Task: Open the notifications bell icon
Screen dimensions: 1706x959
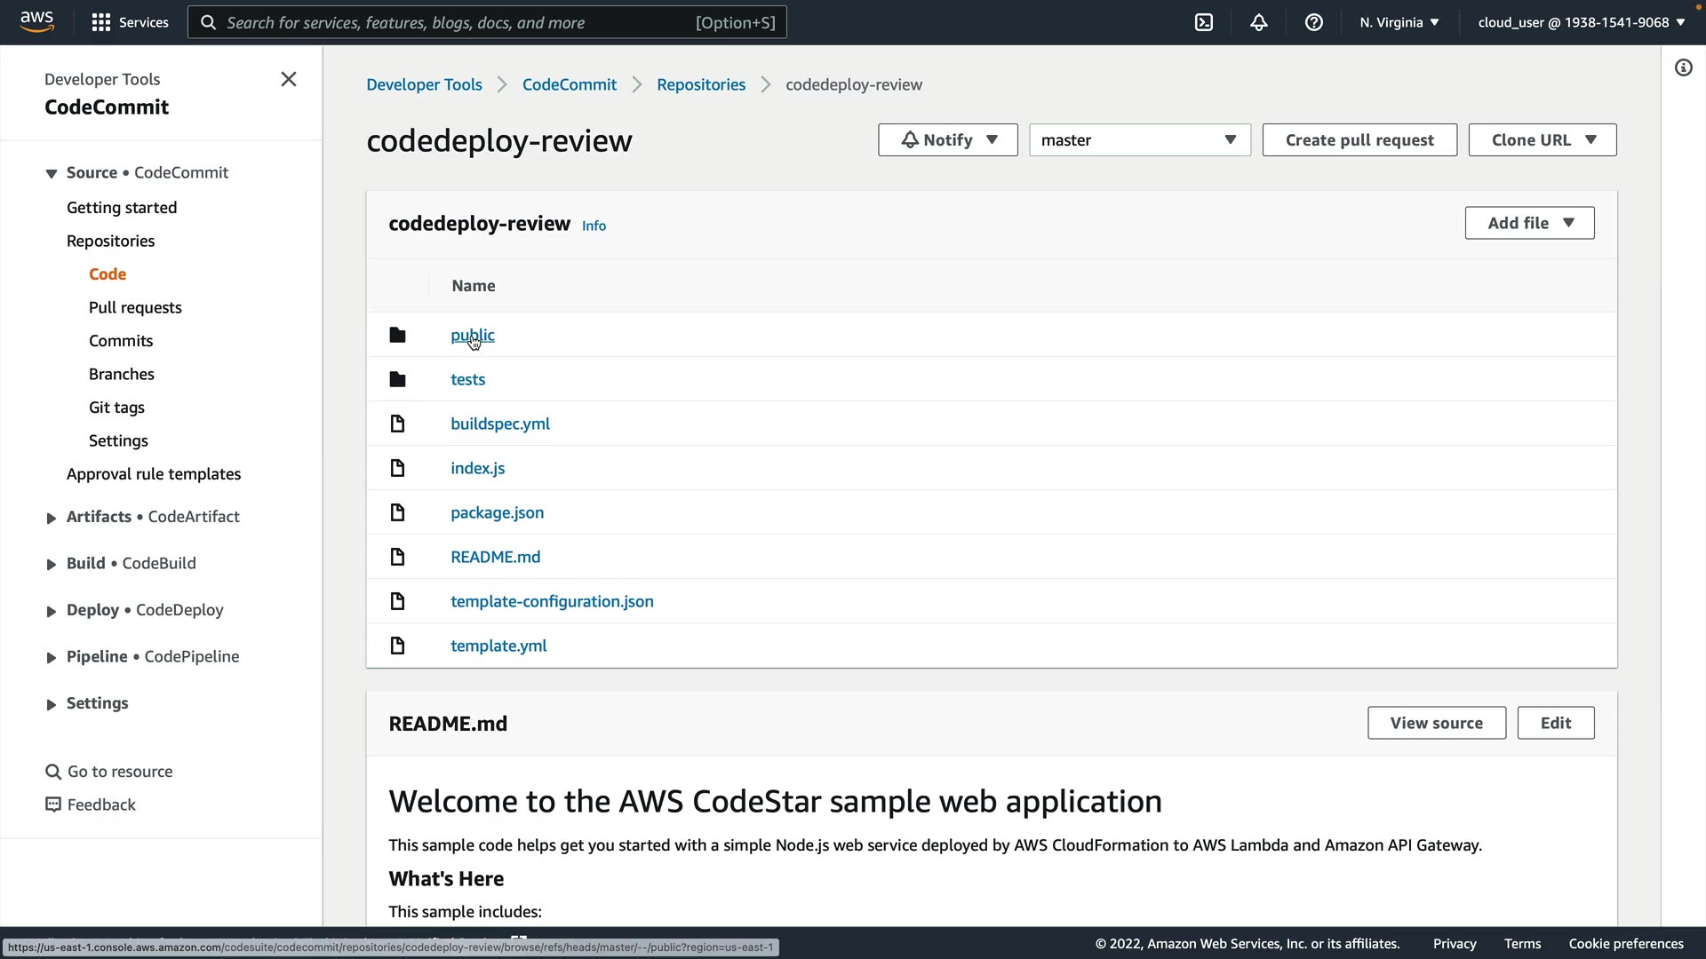Action: (x=1258, y=22)
